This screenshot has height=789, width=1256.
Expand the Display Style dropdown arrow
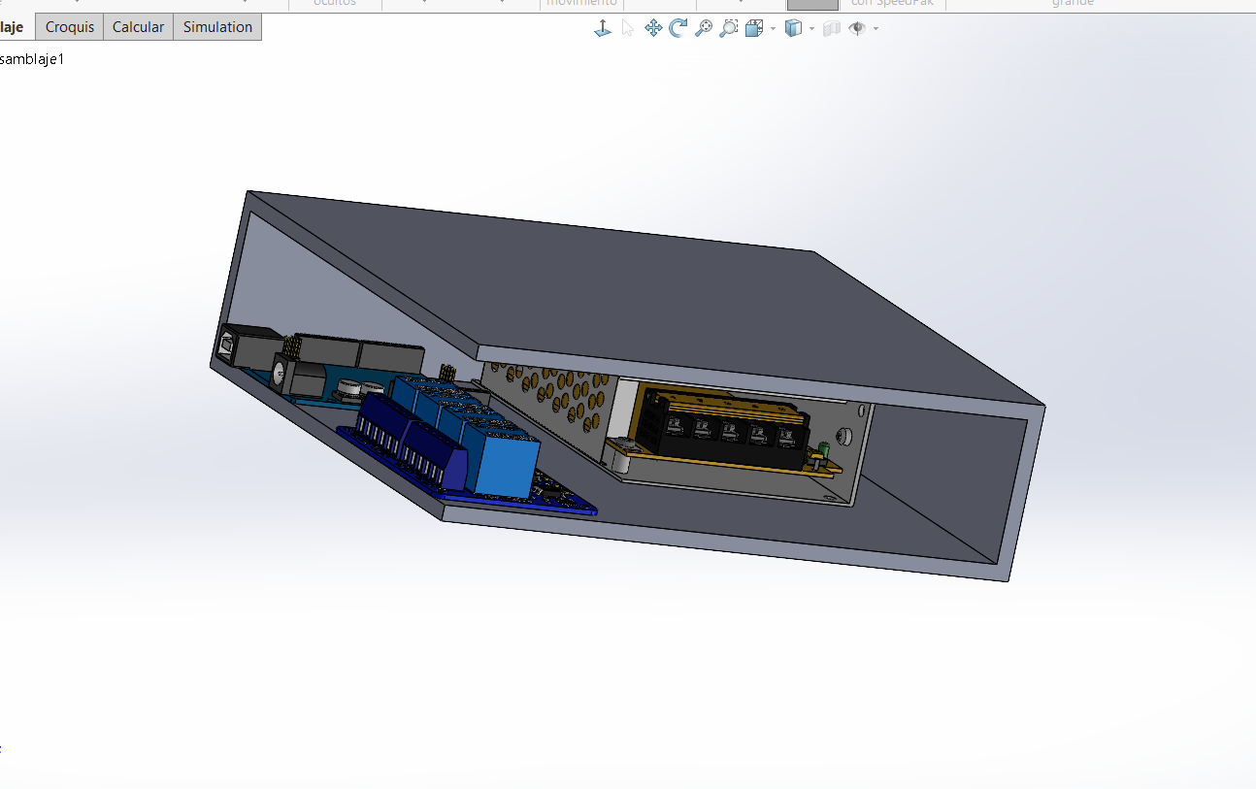(812, 28)
